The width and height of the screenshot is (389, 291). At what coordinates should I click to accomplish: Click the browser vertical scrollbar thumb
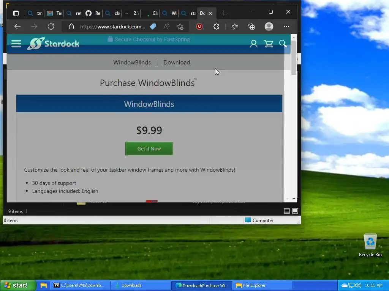tap(294, 58)
